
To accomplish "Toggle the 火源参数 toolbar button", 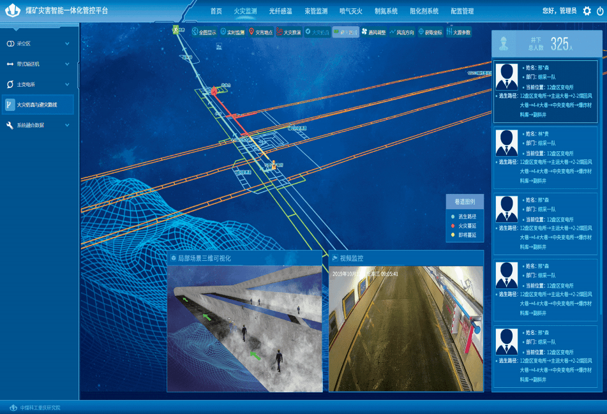I will pyautogui.click(x=458, y=32).
